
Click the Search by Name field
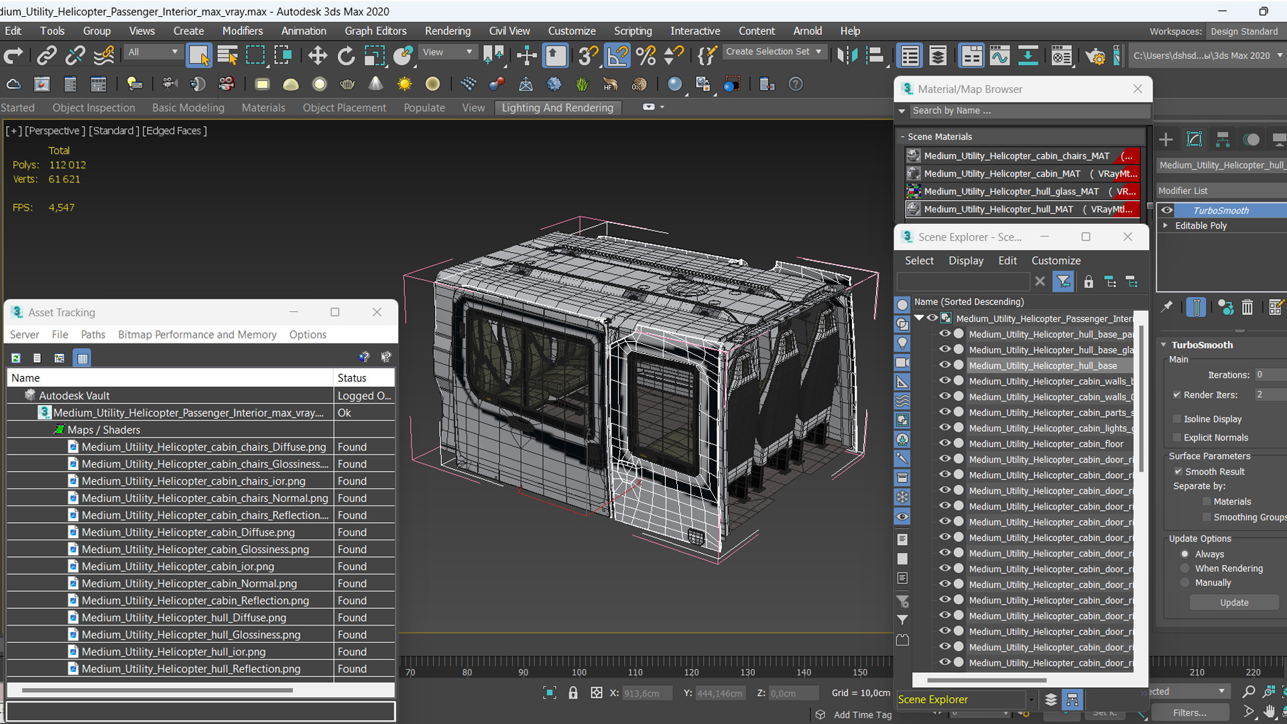point(1029,111)
